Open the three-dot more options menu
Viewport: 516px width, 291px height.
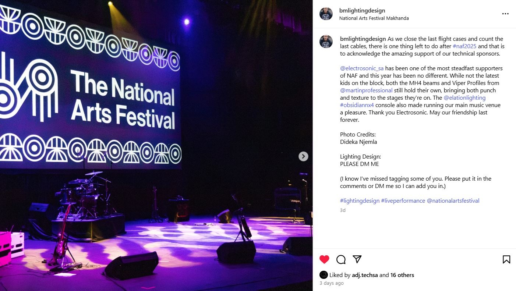point(505,14)
